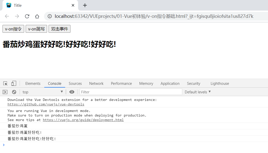This screenshot has height=153, width=268.
Task: Reload the current page
Action: [x=27, y=16]
